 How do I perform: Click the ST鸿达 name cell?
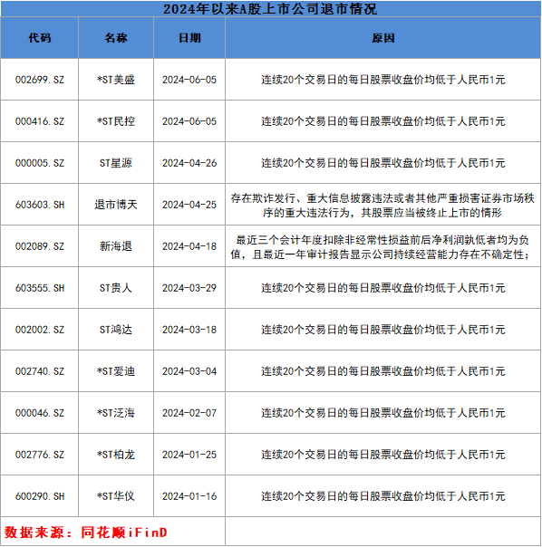coord(116,330)
